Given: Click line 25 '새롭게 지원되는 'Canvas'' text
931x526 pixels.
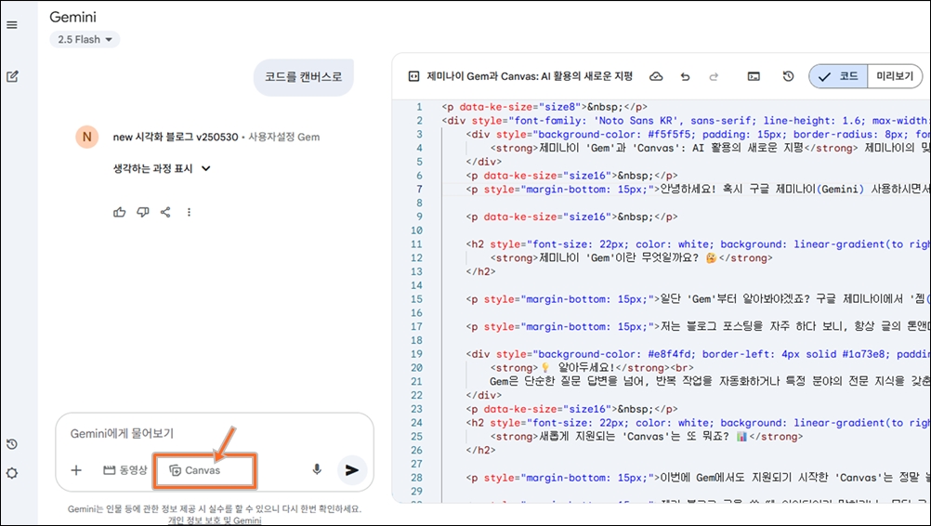Looking at the screenshot, I should [635, 437].
